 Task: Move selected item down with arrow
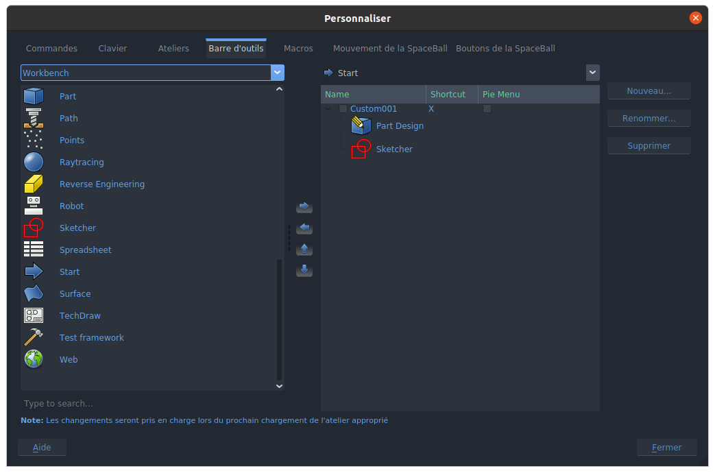point(304,271)
